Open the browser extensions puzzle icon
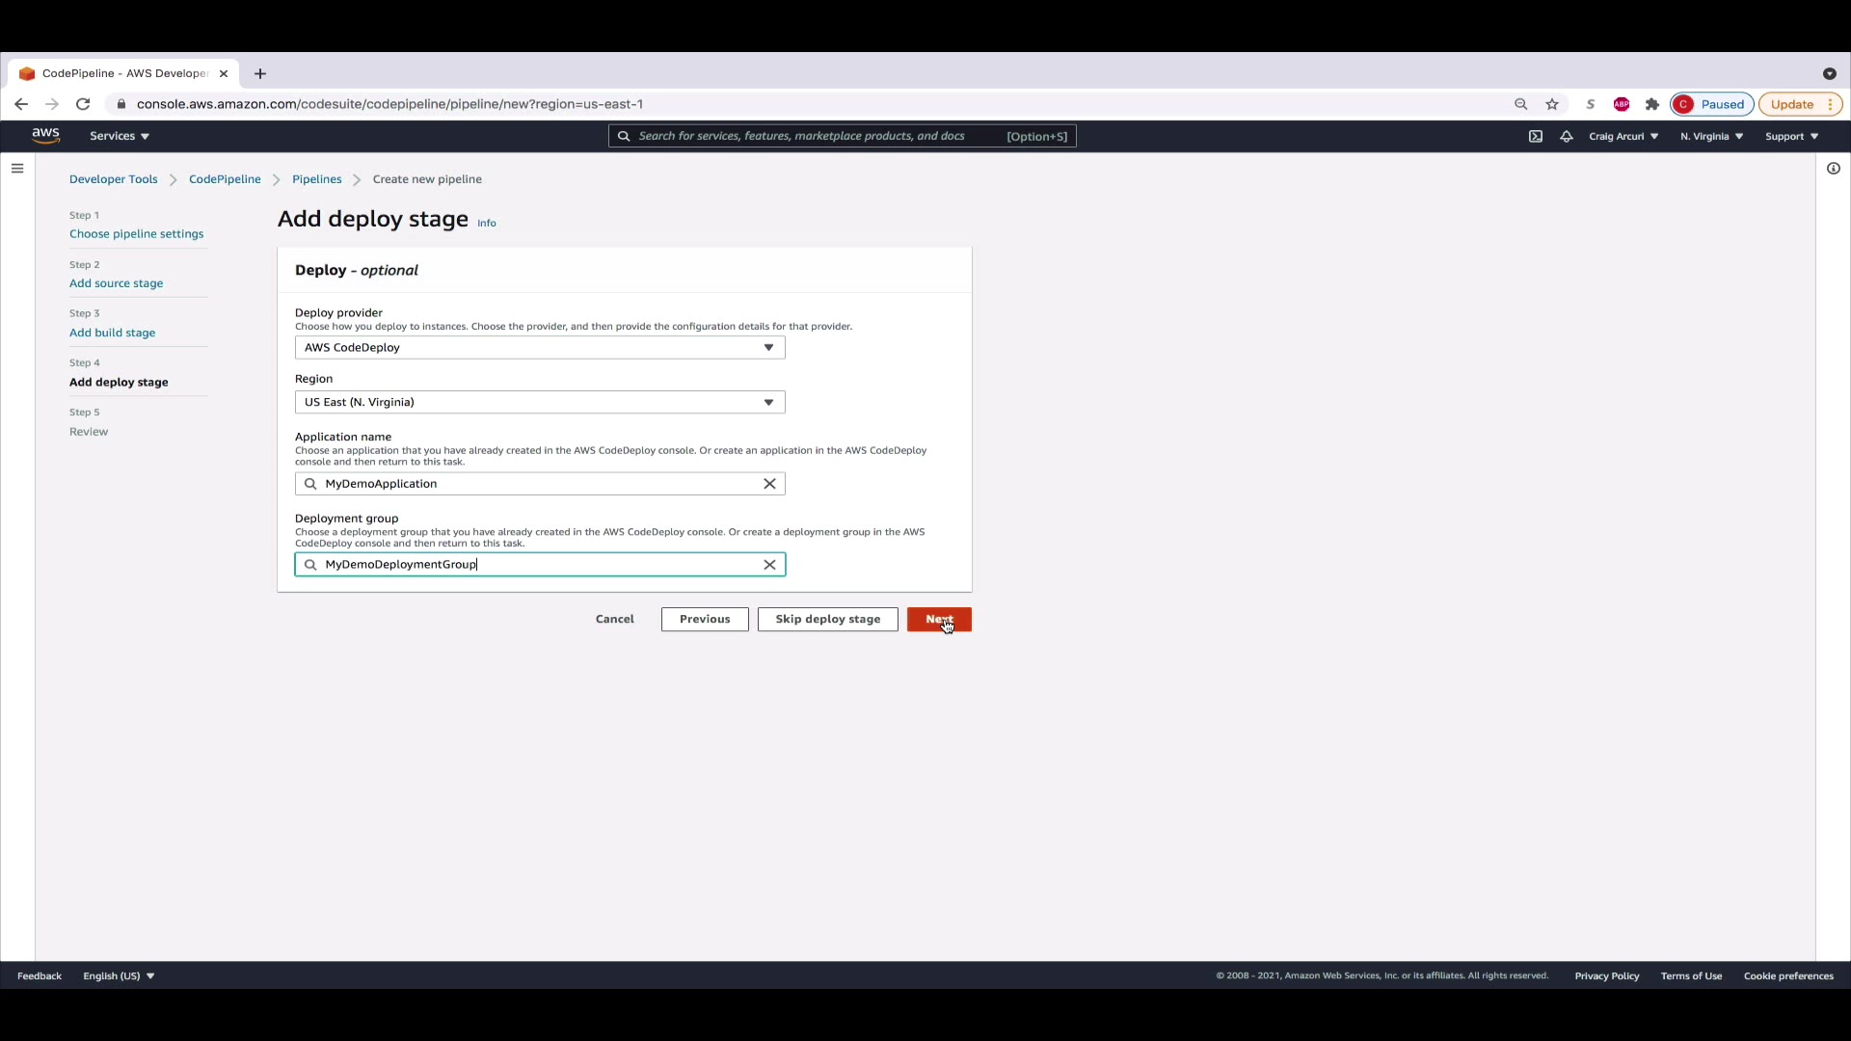This screenshot has height=1041, width=1851. click(1652, 104)
